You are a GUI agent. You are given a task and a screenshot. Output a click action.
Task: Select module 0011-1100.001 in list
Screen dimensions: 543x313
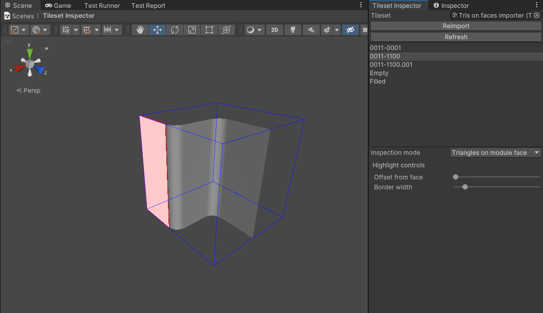click(x=456, y=64)
